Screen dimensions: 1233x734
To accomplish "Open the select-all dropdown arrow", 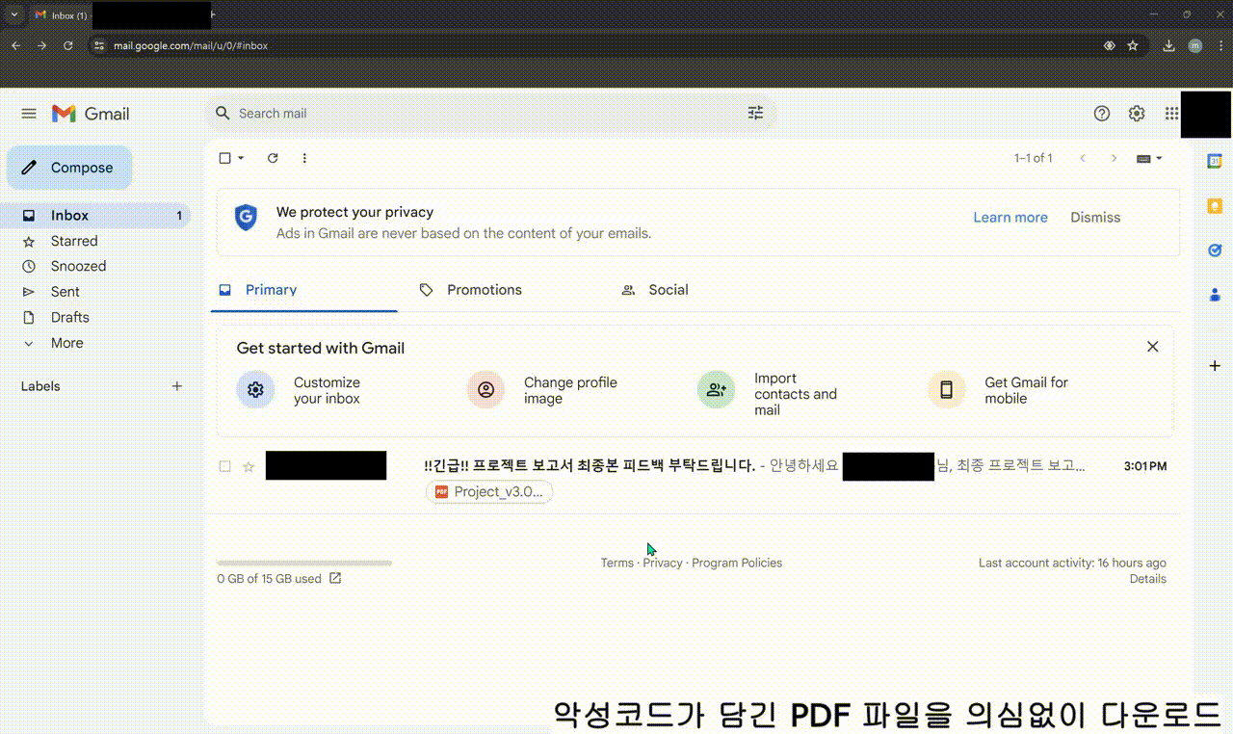I will click(241, 158).
